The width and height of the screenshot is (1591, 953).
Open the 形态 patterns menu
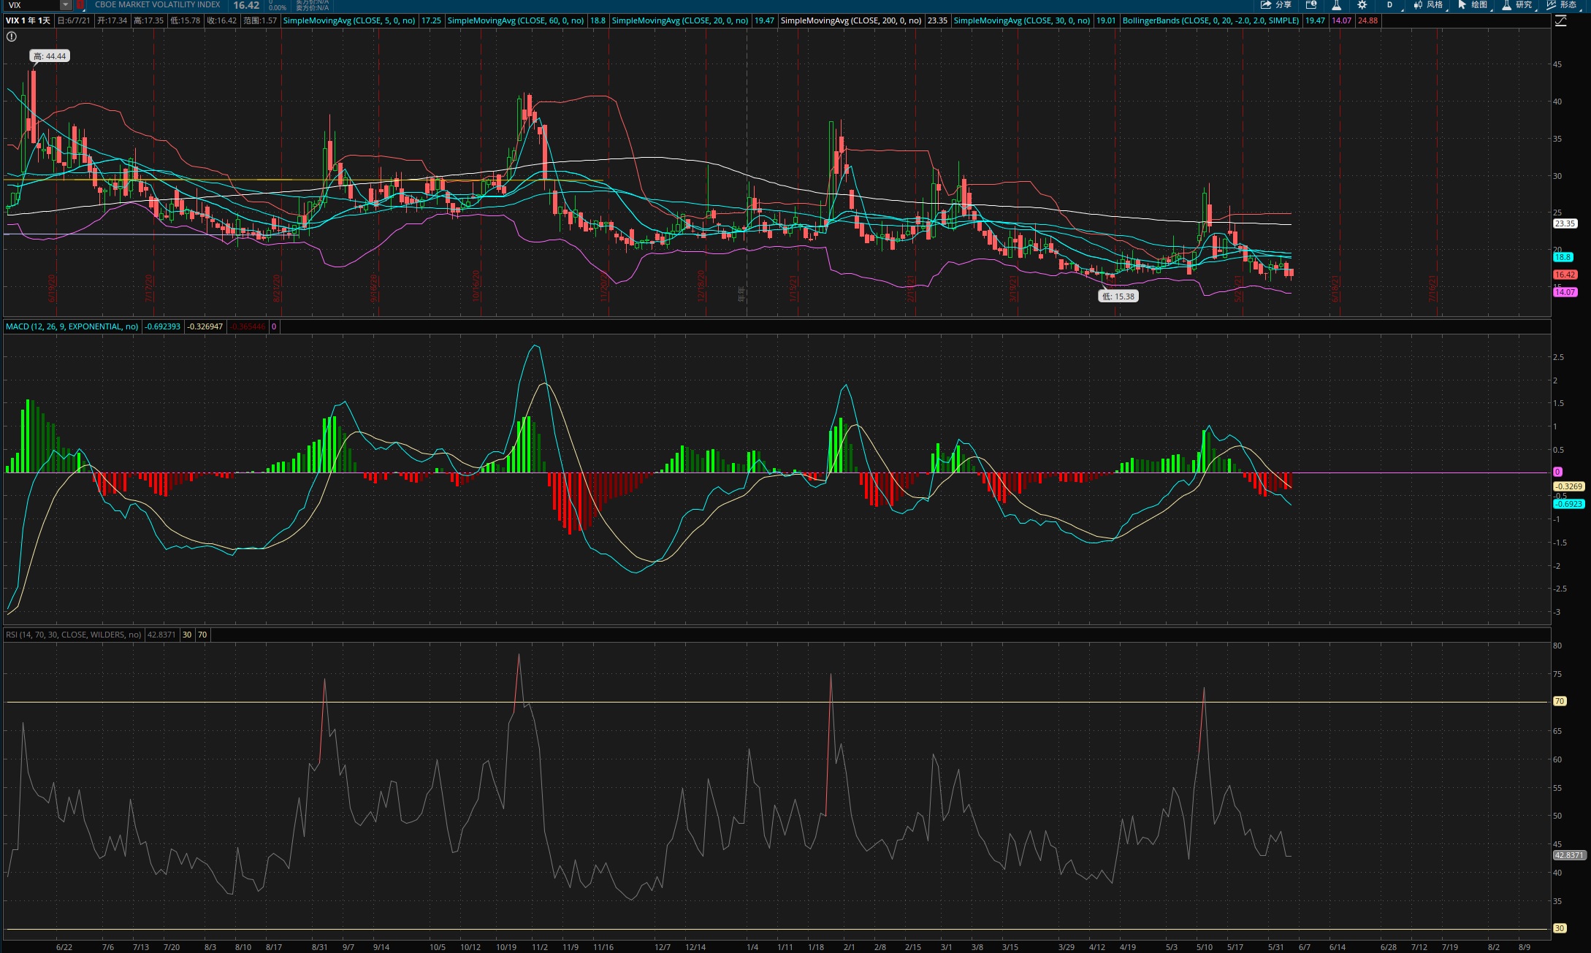point(1562,4)
